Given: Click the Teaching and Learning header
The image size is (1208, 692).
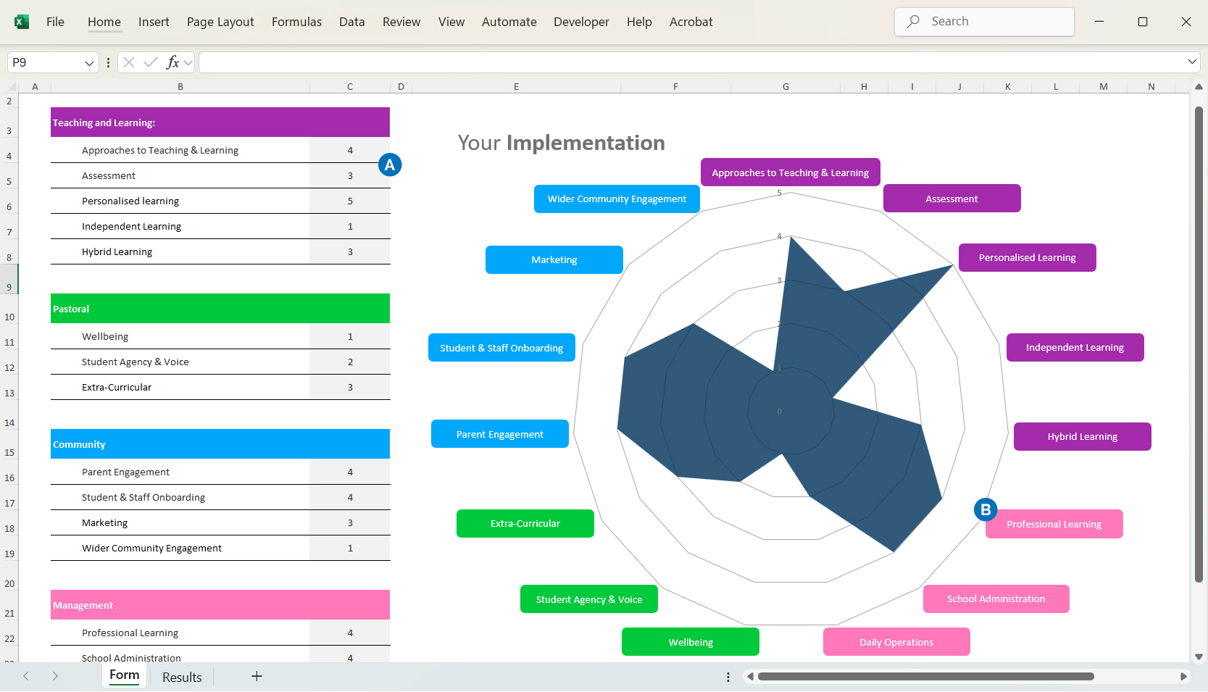Looking at the screenshot, I should click(220, 122).
